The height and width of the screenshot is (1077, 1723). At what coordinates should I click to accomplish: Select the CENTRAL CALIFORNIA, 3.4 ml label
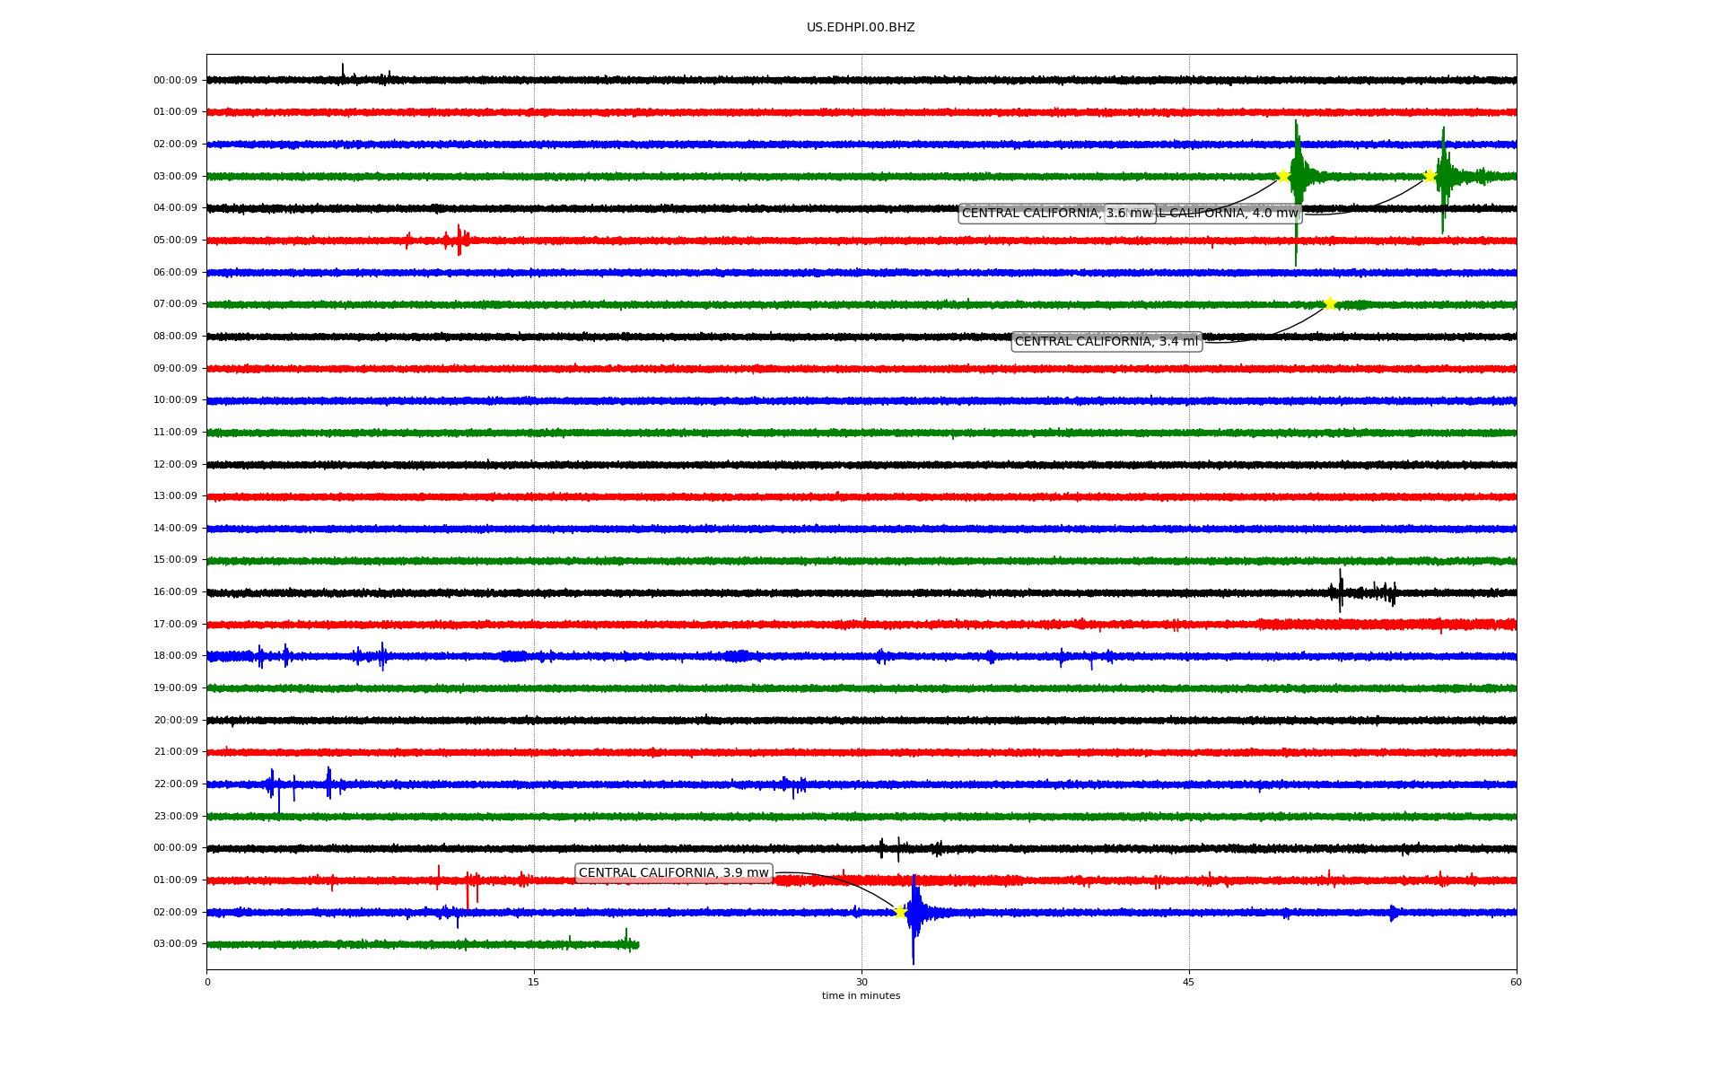(x=1106, y=342)
